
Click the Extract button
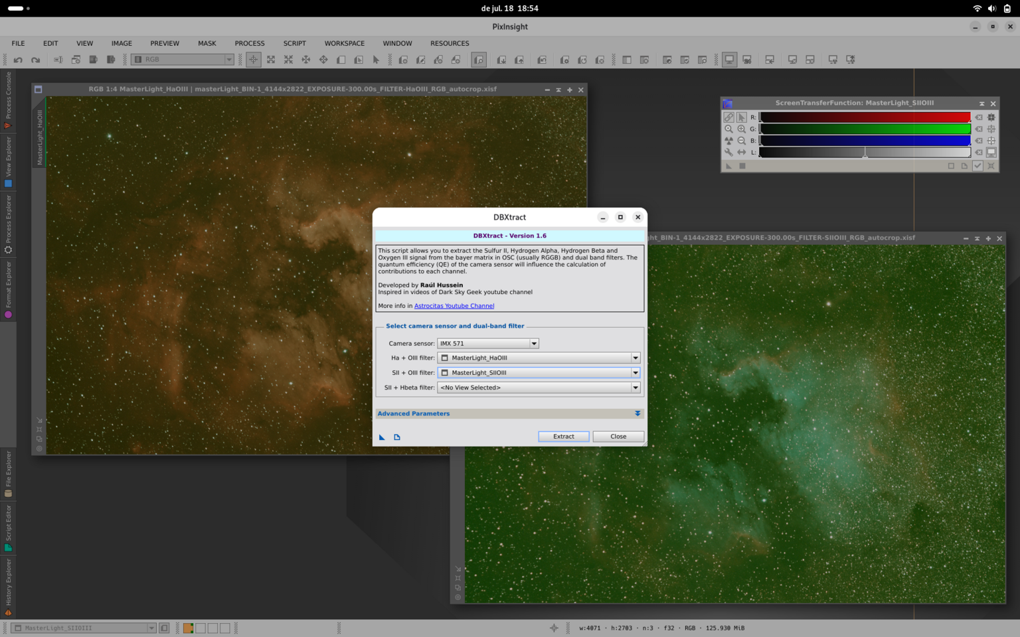pyautogui.click(x=564, y=437)
